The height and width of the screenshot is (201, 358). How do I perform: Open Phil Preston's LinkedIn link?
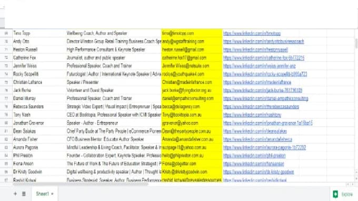[x=254, y=156]
